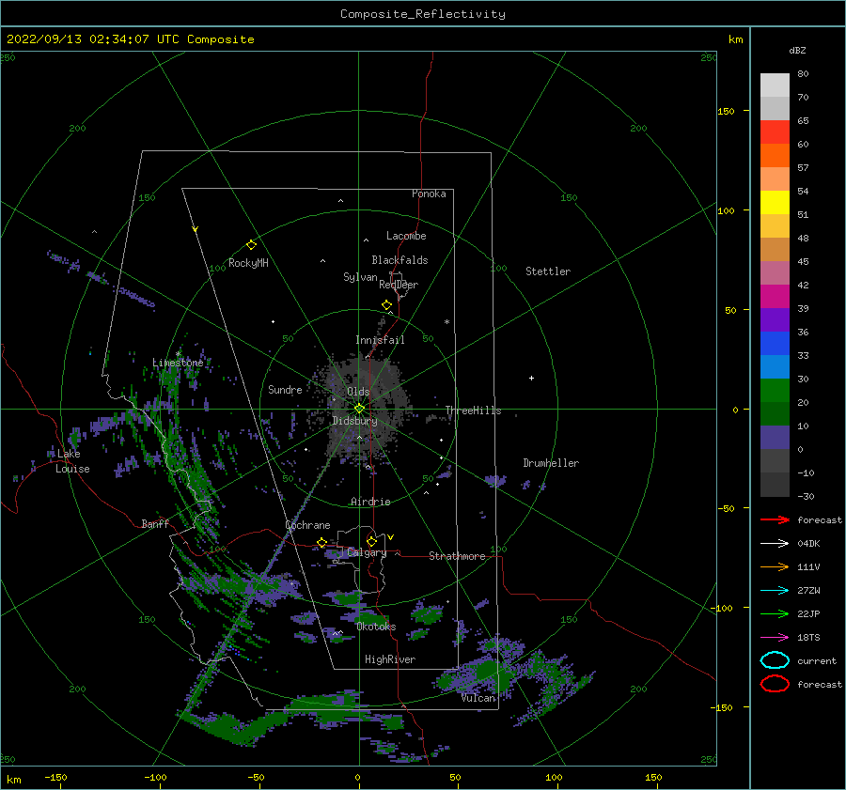The height and width of the screenshot is (790, 846).
Task: Click the white plus marker below Stettler
Action: (531, 378)
